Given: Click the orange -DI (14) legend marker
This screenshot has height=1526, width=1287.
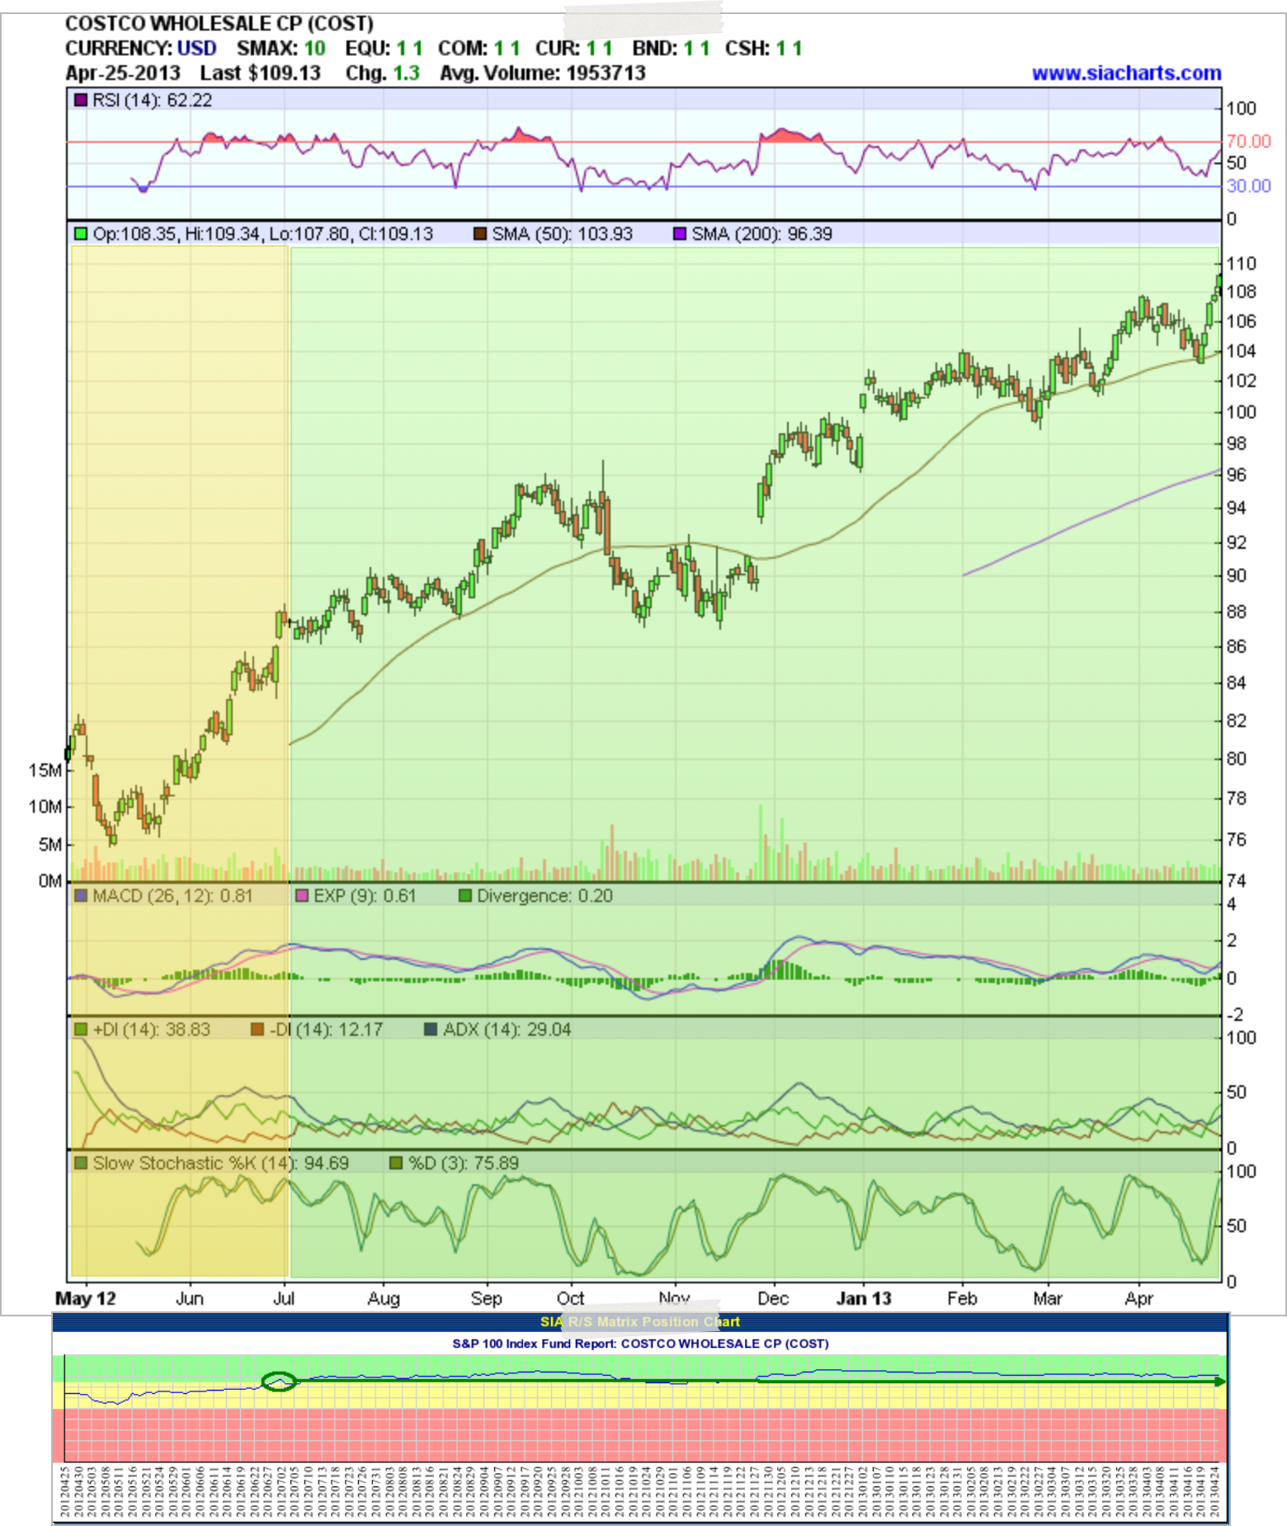Looking at the screenshot, I should tap(257, 1030).
